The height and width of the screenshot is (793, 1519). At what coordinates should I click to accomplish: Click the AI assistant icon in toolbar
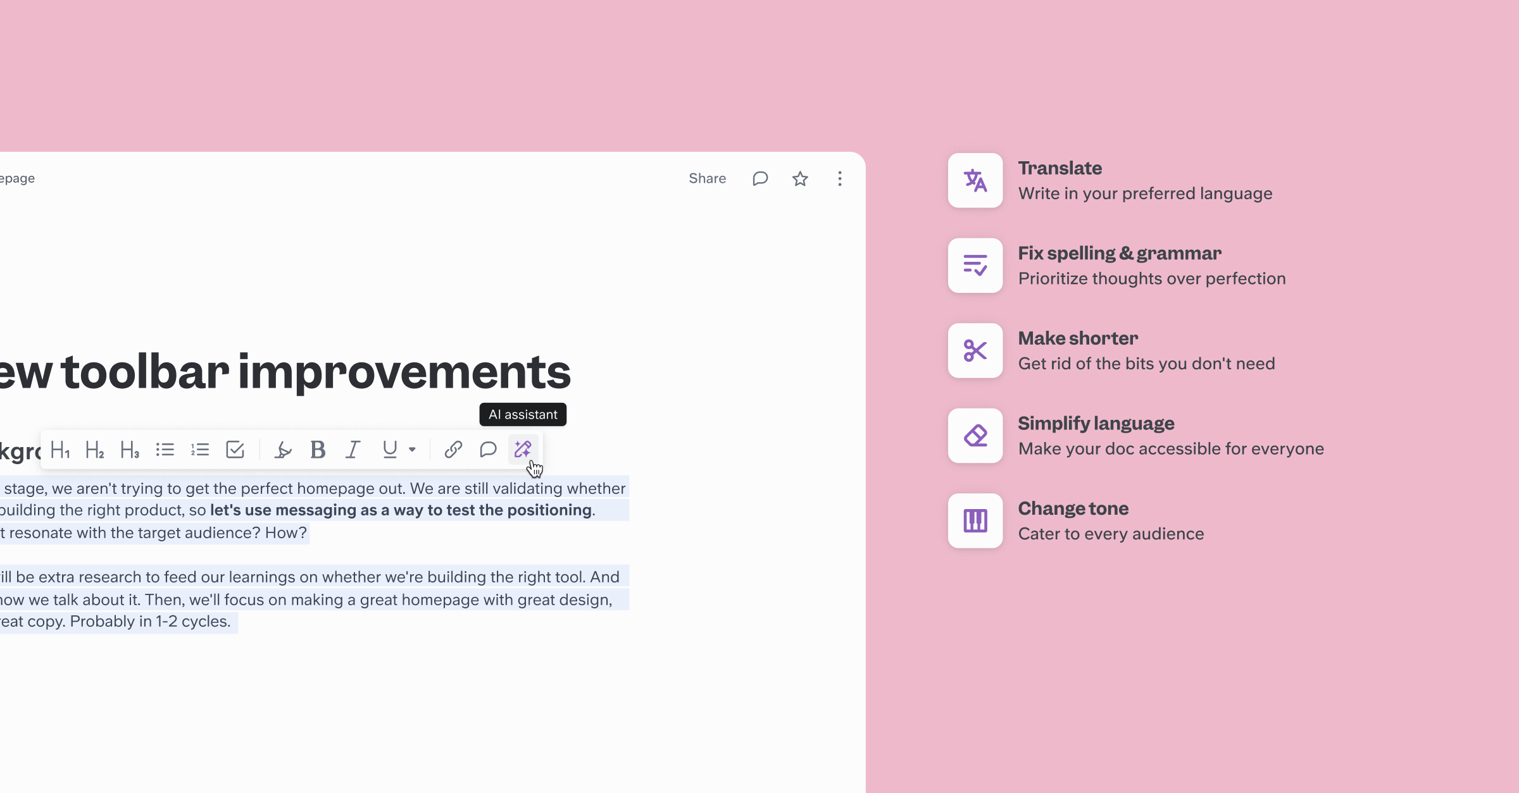tap(522, 449)
